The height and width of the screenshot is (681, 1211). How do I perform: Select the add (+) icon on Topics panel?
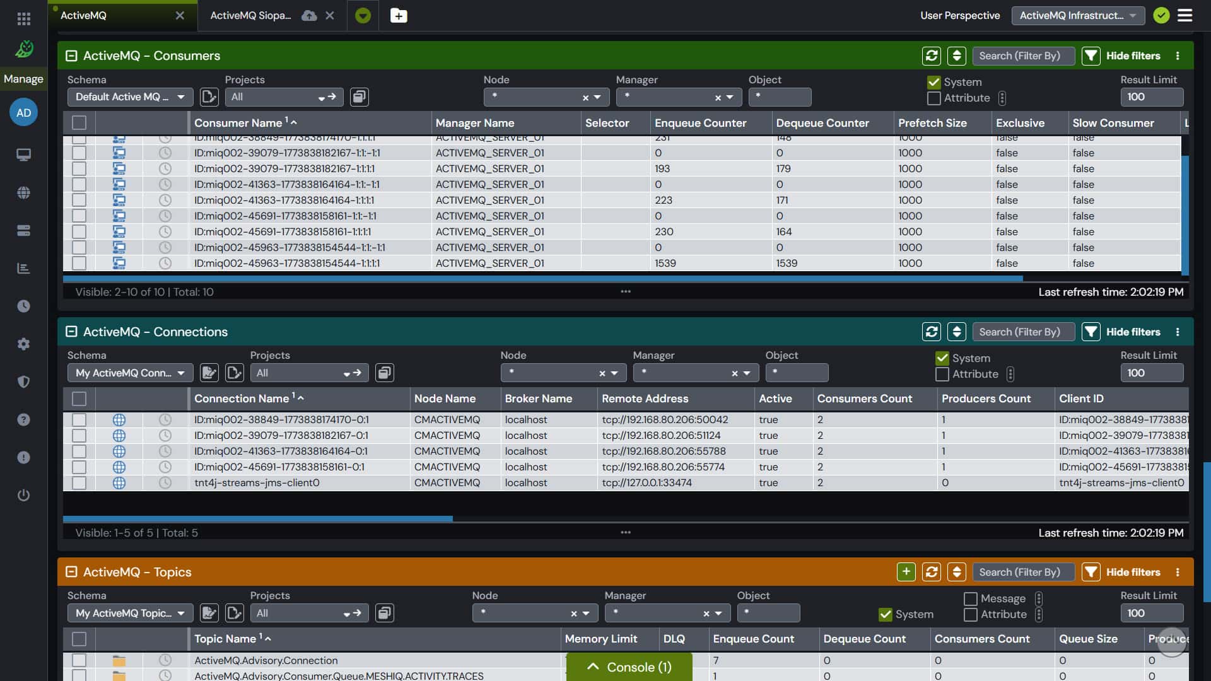906,572
